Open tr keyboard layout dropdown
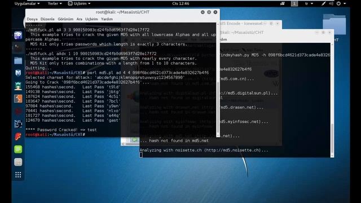The width and height of the screenshot is (361, 203). point(309,3)
